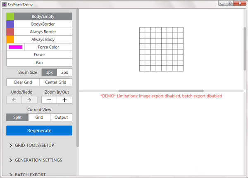
Task: Expand the GRID TOOLS/SETUP section
Action: click(x=32, y=145)
